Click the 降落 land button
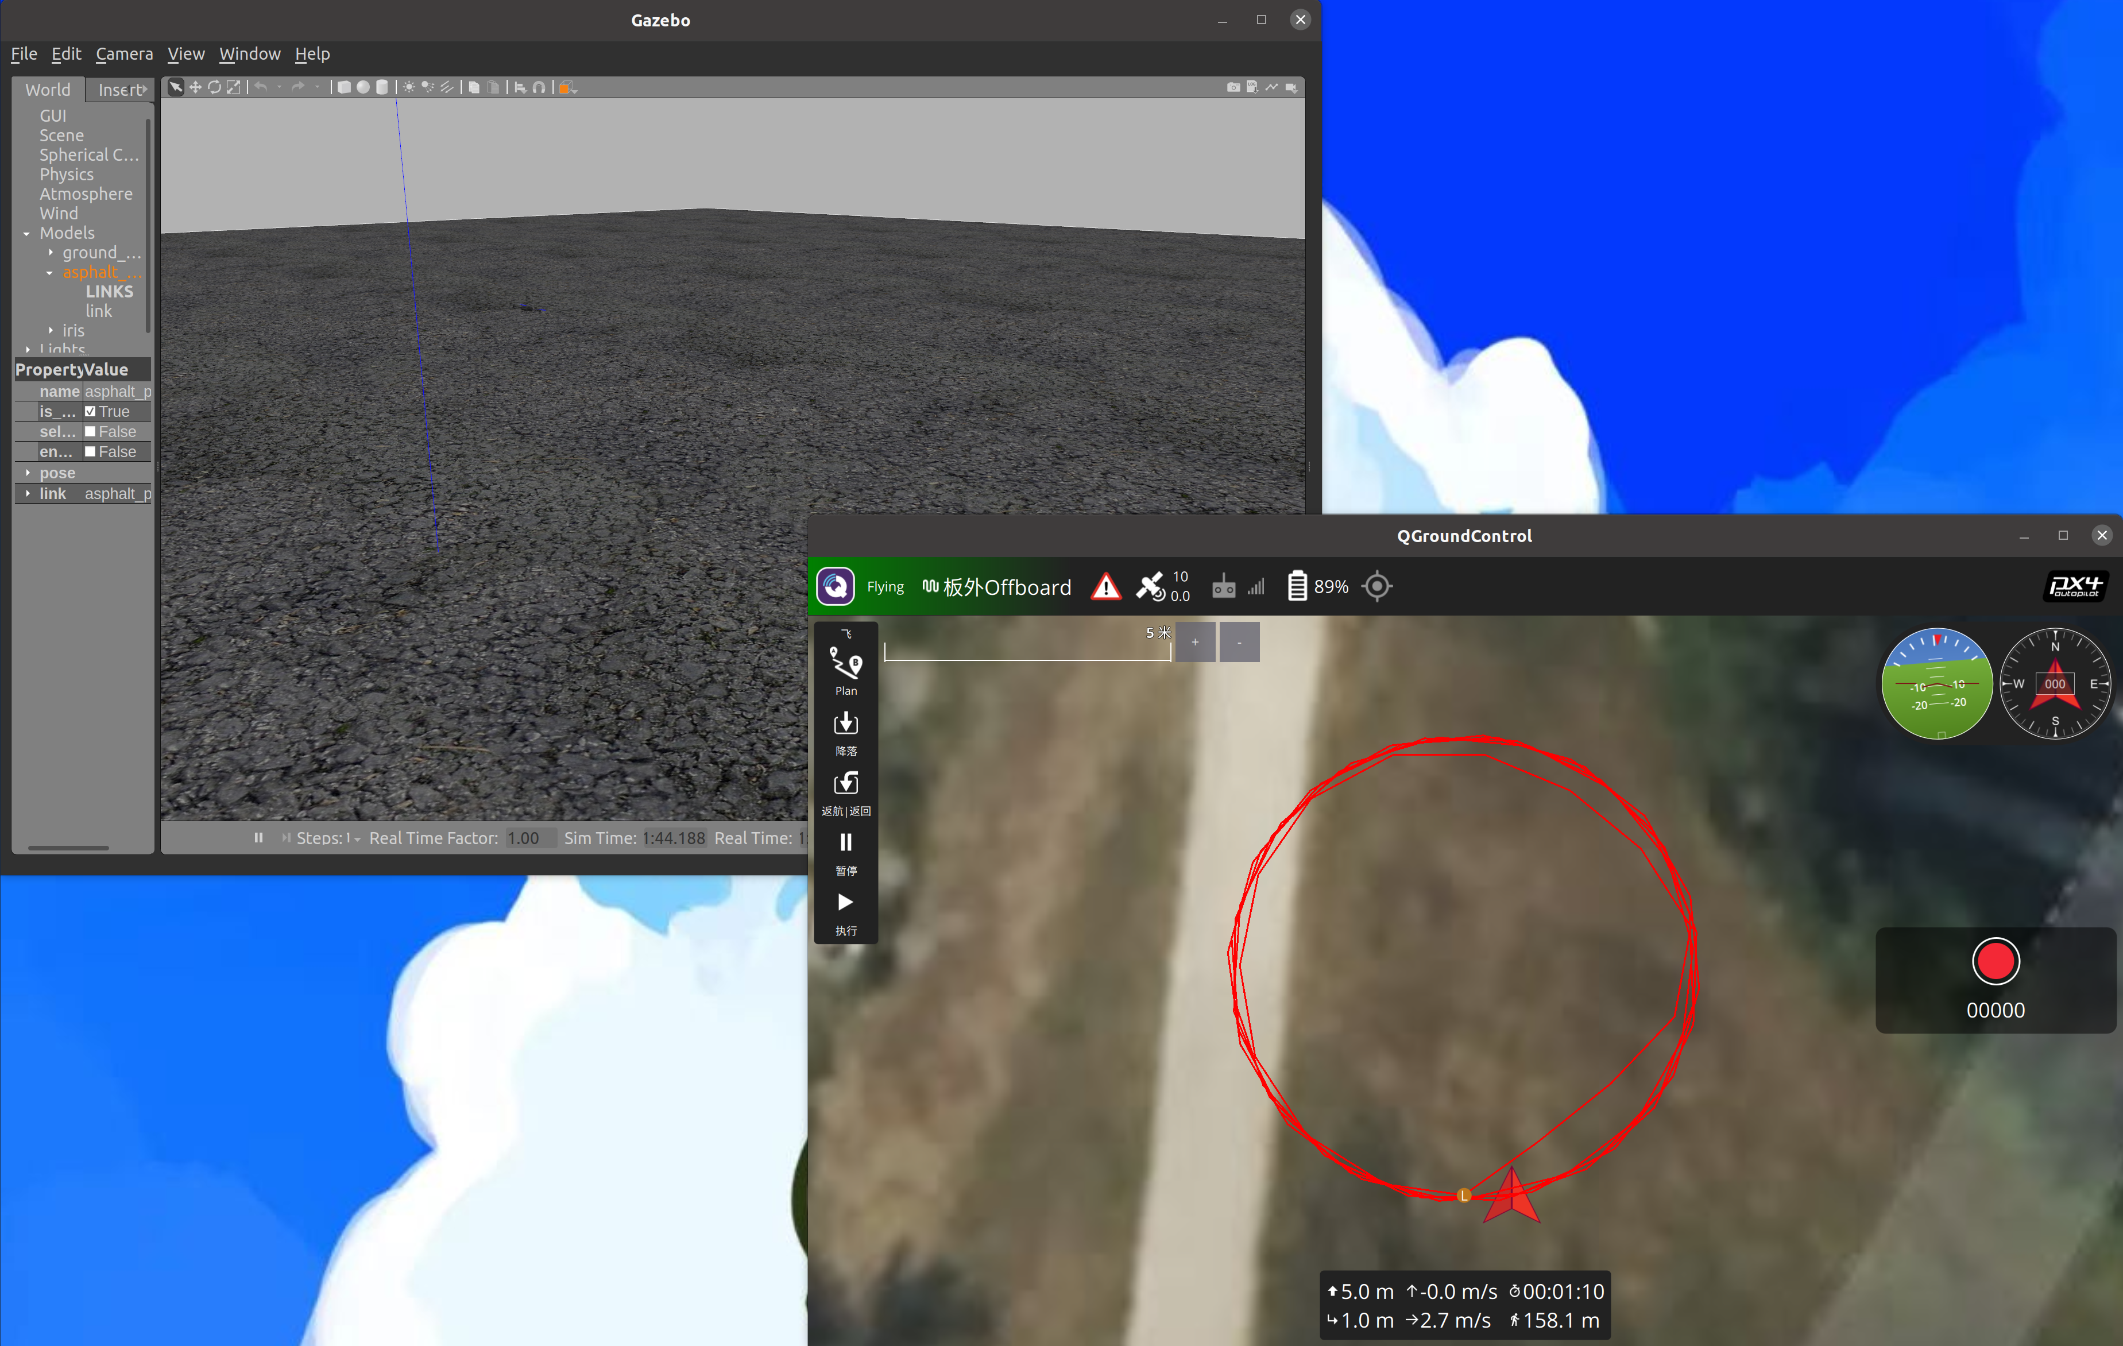The height and width of the screenshot is (1346, 2123). tap(845, 733)
